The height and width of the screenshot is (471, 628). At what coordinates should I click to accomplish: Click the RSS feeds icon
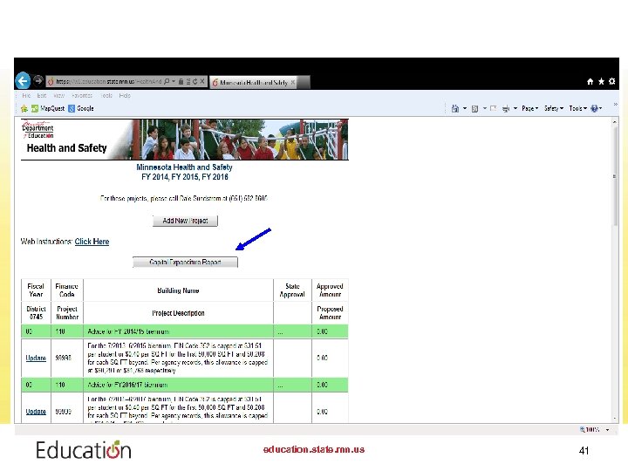[474, 108]
